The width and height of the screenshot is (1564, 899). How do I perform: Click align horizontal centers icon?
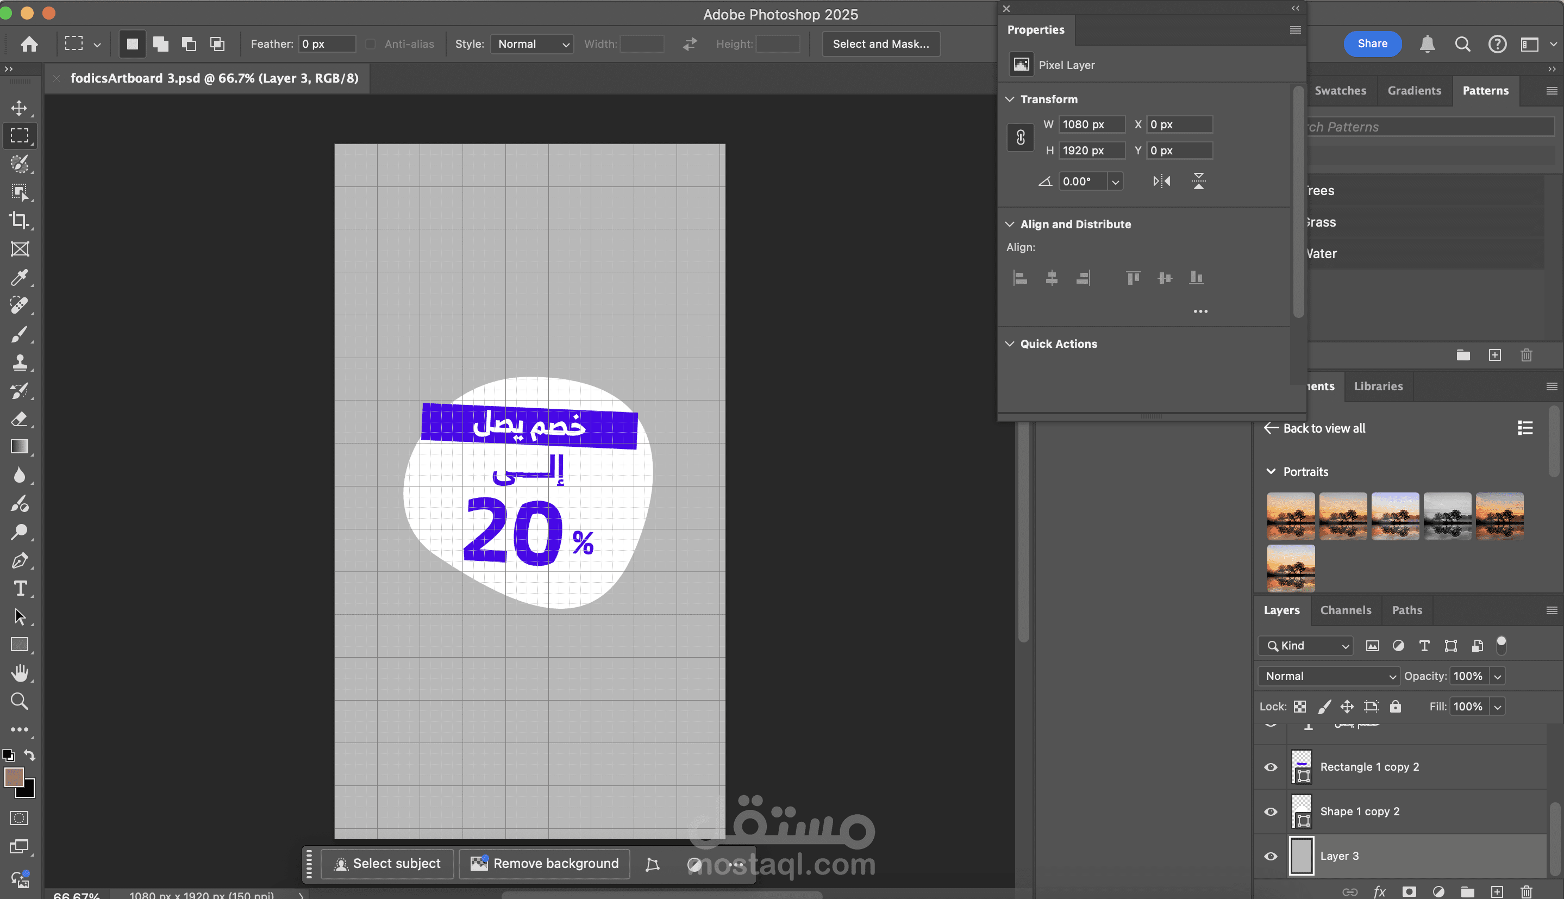[x=1052, y=278]
